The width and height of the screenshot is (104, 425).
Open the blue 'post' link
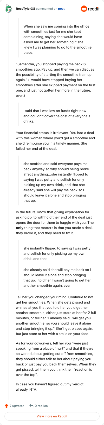pyautogui.click(x=61, y=9)
